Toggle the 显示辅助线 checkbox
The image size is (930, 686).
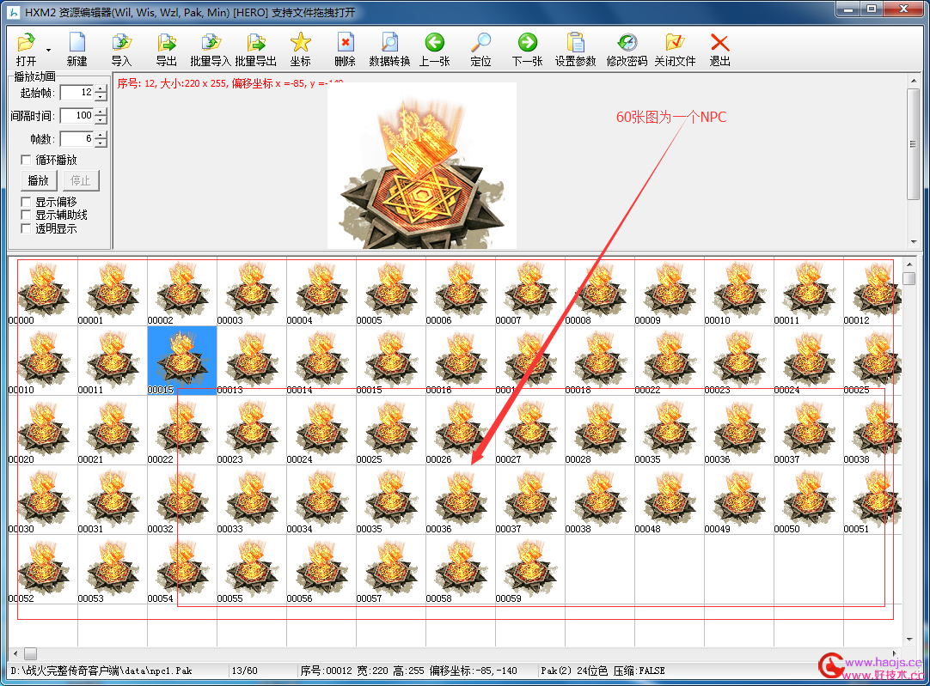pyautogui.click(x=26, y=215)
